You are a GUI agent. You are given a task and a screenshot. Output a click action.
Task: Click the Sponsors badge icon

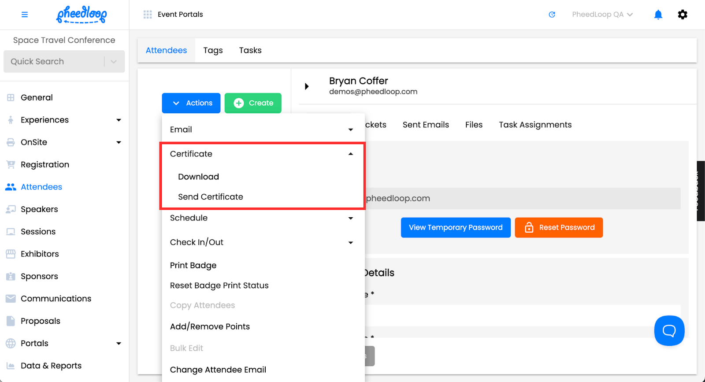[11, 276]
